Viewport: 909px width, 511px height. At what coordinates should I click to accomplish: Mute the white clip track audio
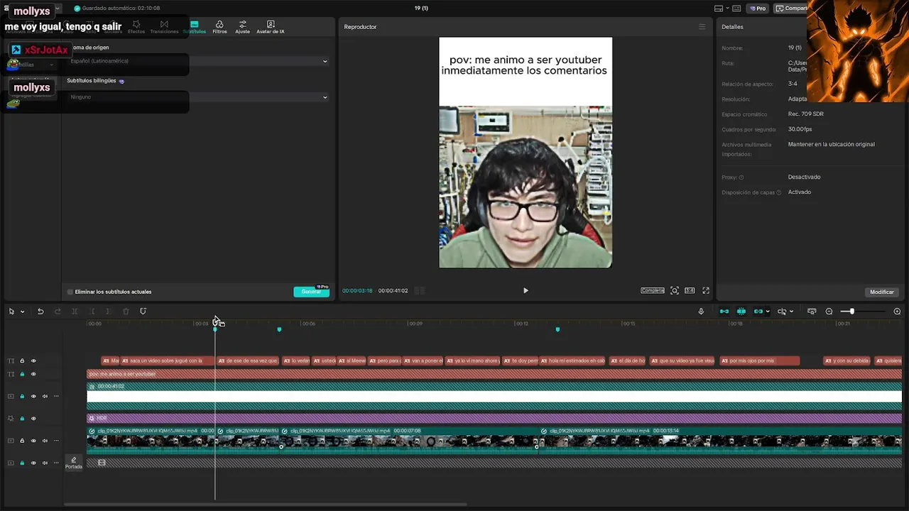pyautogui.click(x=45, y=396)
